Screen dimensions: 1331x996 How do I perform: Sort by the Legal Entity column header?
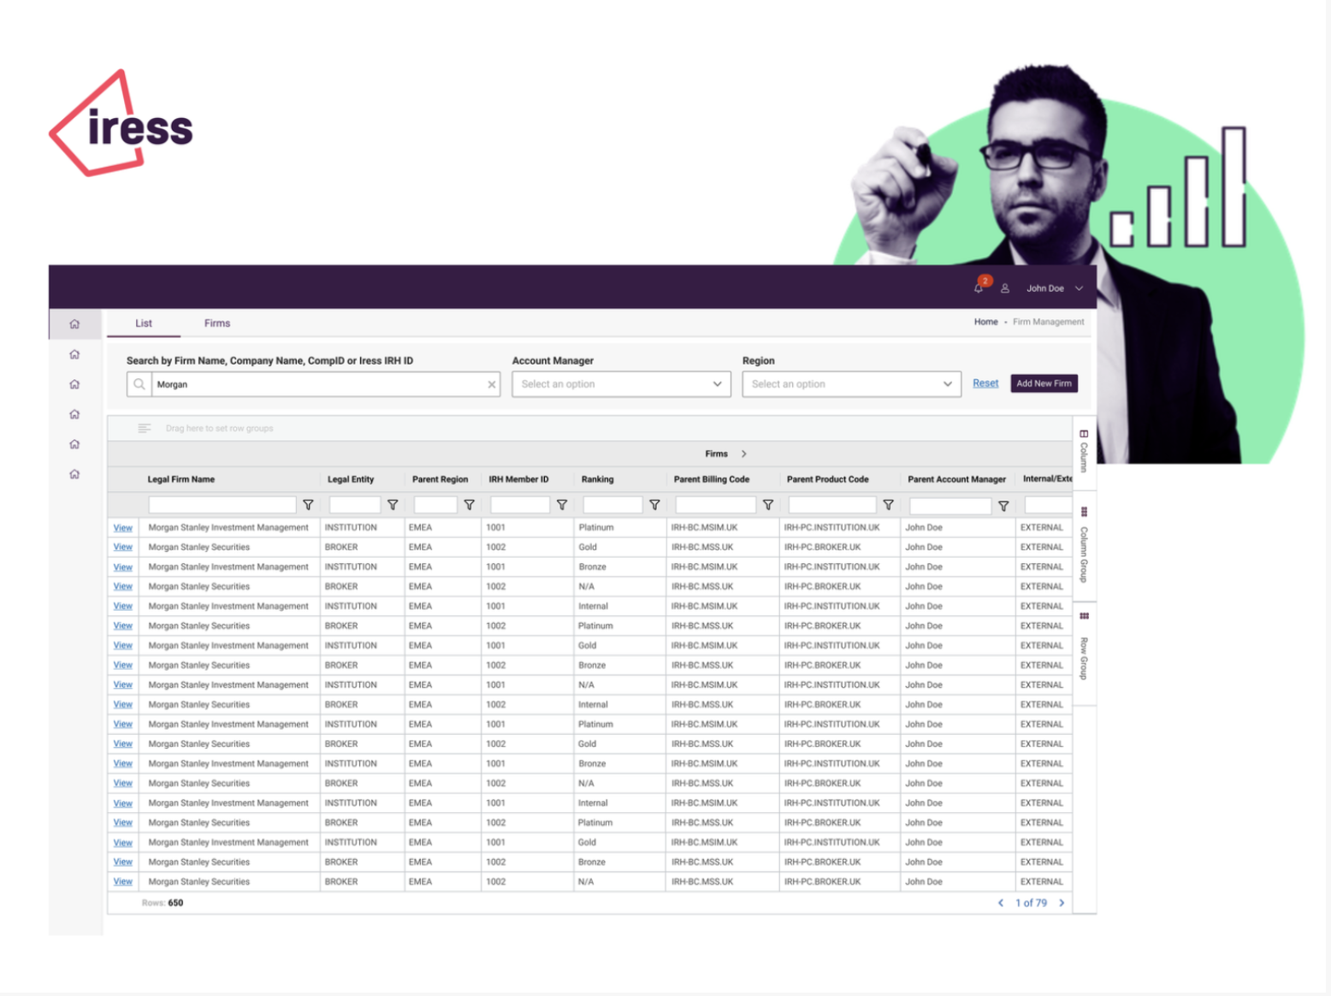[x=351, y=479]
